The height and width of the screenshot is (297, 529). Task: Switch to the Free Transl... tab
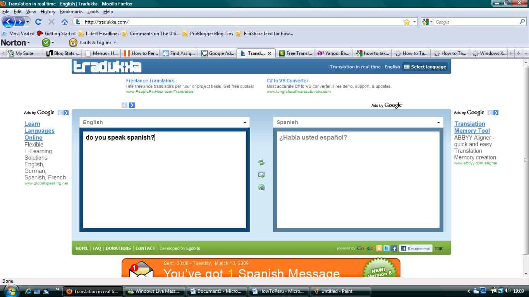pos(295,53)
